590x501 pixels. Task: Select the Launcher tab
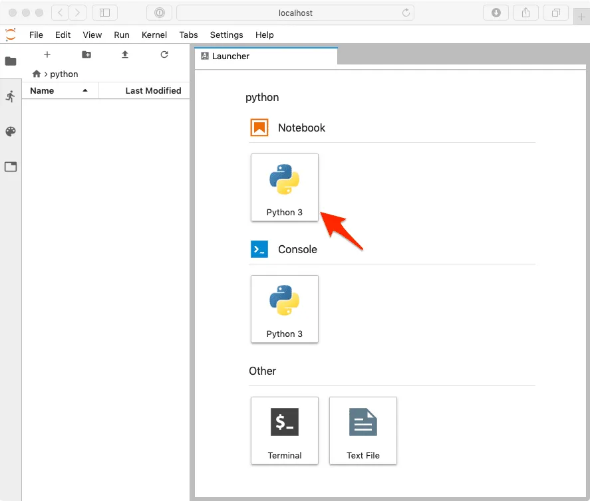[x=266, y=56]
